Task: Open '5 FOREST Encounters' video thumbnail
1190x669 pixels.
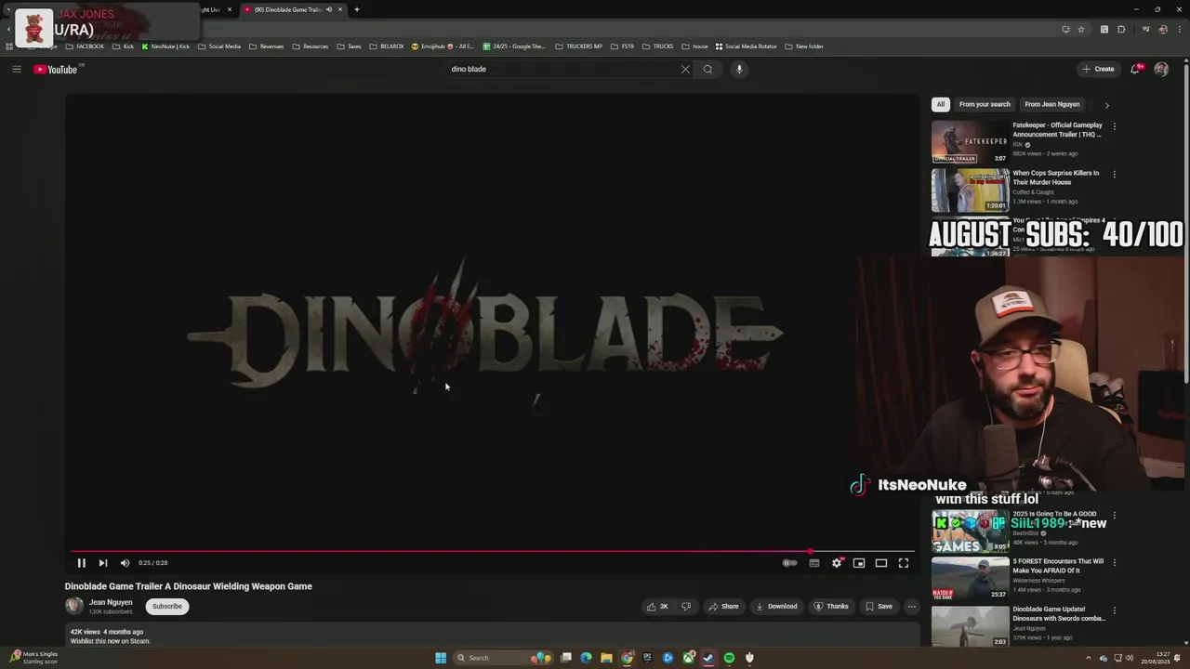Action: point(970,578)
